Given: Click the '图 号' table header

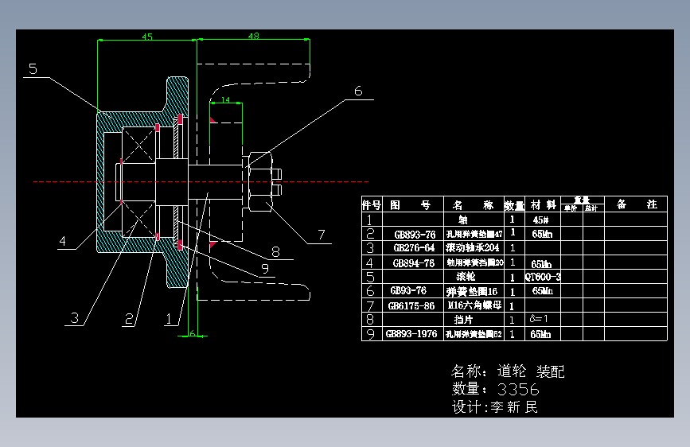Looking at the screenshot, I should click(x=412, y=205).
